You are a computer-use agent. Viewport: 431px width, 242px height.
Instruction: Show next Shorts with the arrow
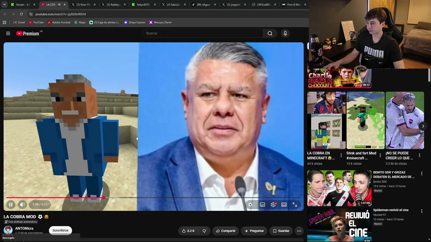pos(423,126)
